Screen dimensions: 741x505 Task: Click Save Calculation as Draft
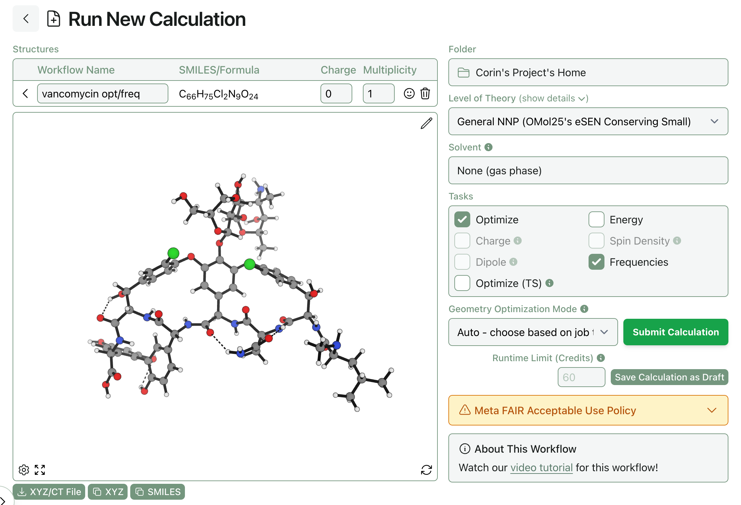pos(669,377)
